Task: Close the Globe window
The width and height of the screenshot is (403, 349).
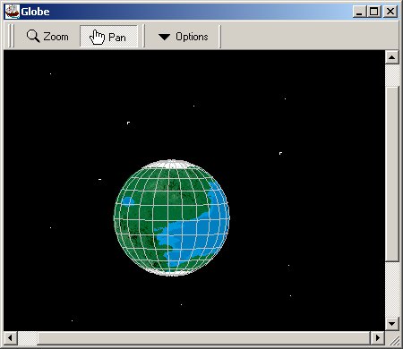Action: (x=390, y=12)
